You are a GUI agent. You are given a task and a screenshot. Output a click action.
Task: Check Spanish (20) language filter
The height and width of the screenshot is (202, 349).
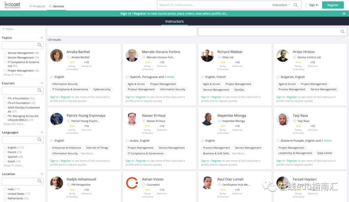(5, 157)
